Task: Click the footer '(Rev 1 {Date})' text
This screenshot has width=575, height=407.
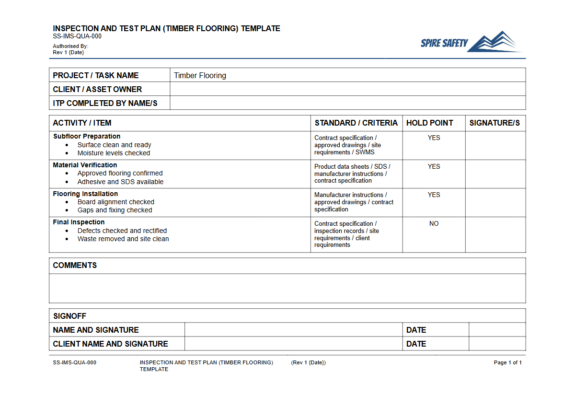Action: 309,362
